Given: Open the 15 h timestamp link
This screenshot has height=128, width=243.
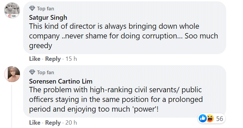Looking at the screenshot, I should point(71,59).
